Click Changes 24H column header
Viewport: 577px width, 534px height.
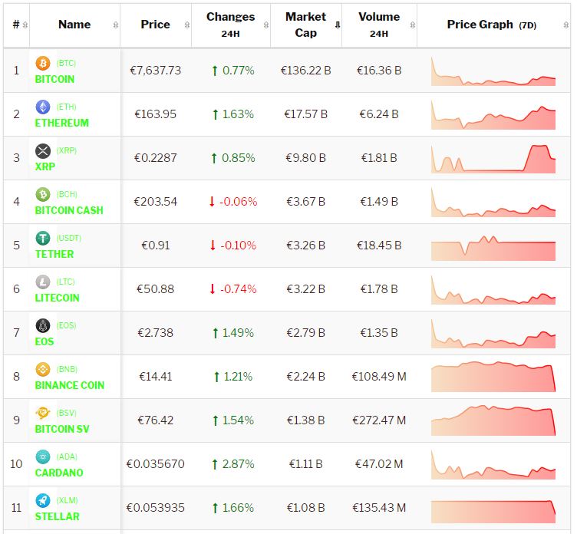[x=230, y=25]
